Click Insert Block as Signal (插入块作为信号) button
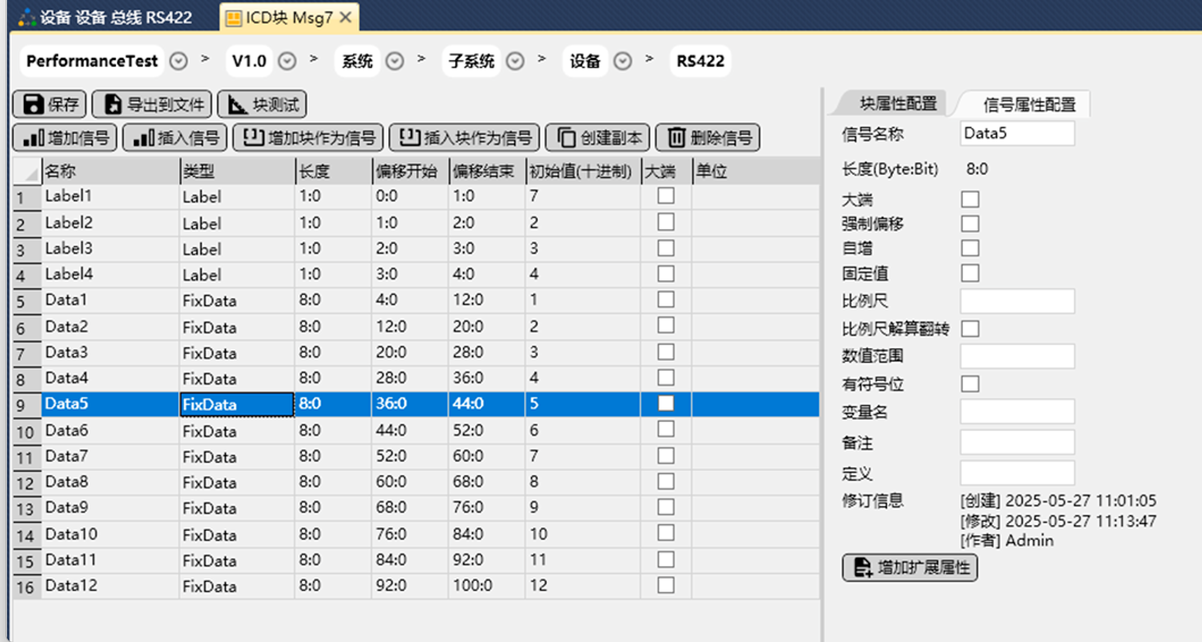Screen dimensions: 1202x642 [x=464, y=138]
